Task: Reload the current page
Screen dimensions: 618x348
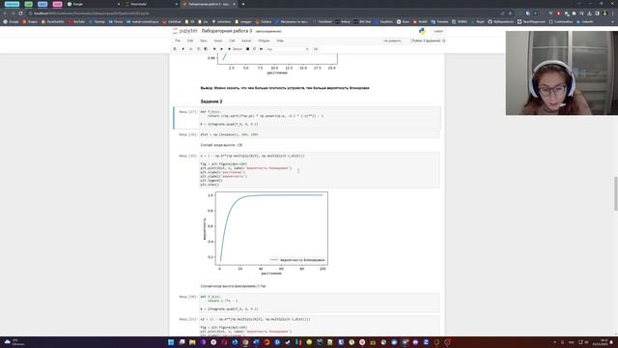Action: pyautogui.click(x=20, y=13)
